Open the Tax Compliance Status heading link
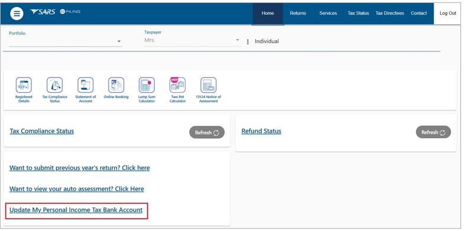Viewport: 465px width, 231px height. pyautogui.click(x=42, y=131)
